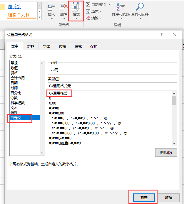Click the 删除(D) button

(166, 152)
